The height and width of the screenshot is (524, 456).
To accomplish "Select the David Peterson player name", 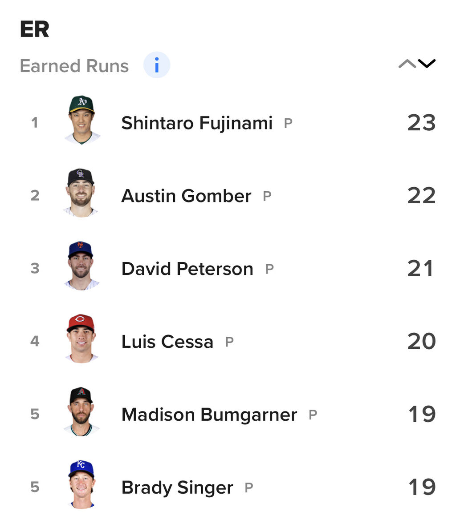I will (x=187, y=269).
